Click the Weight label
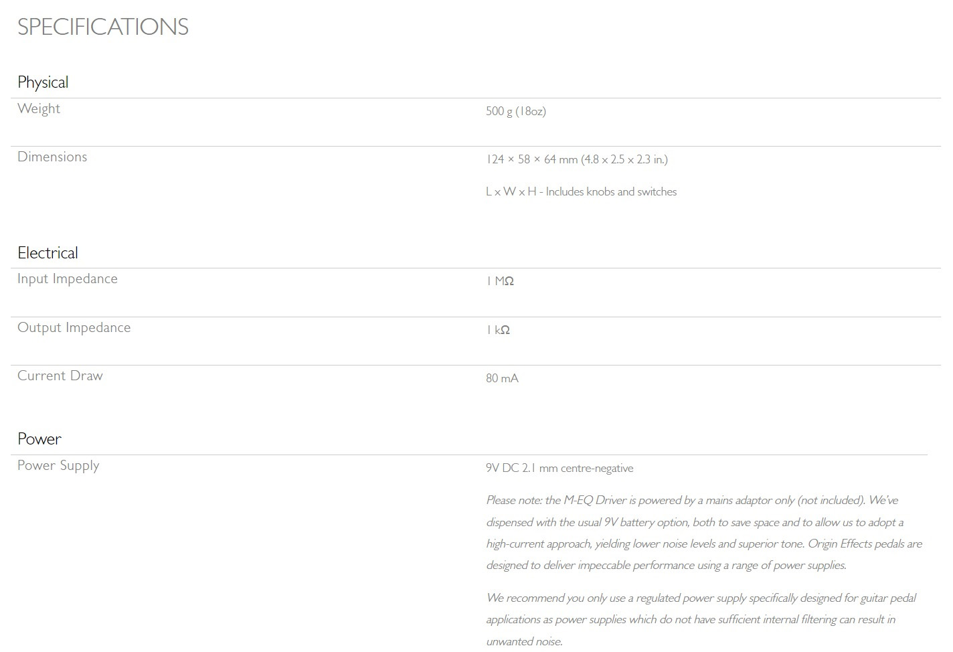This screenshot has width=953, height=652. 39,108
